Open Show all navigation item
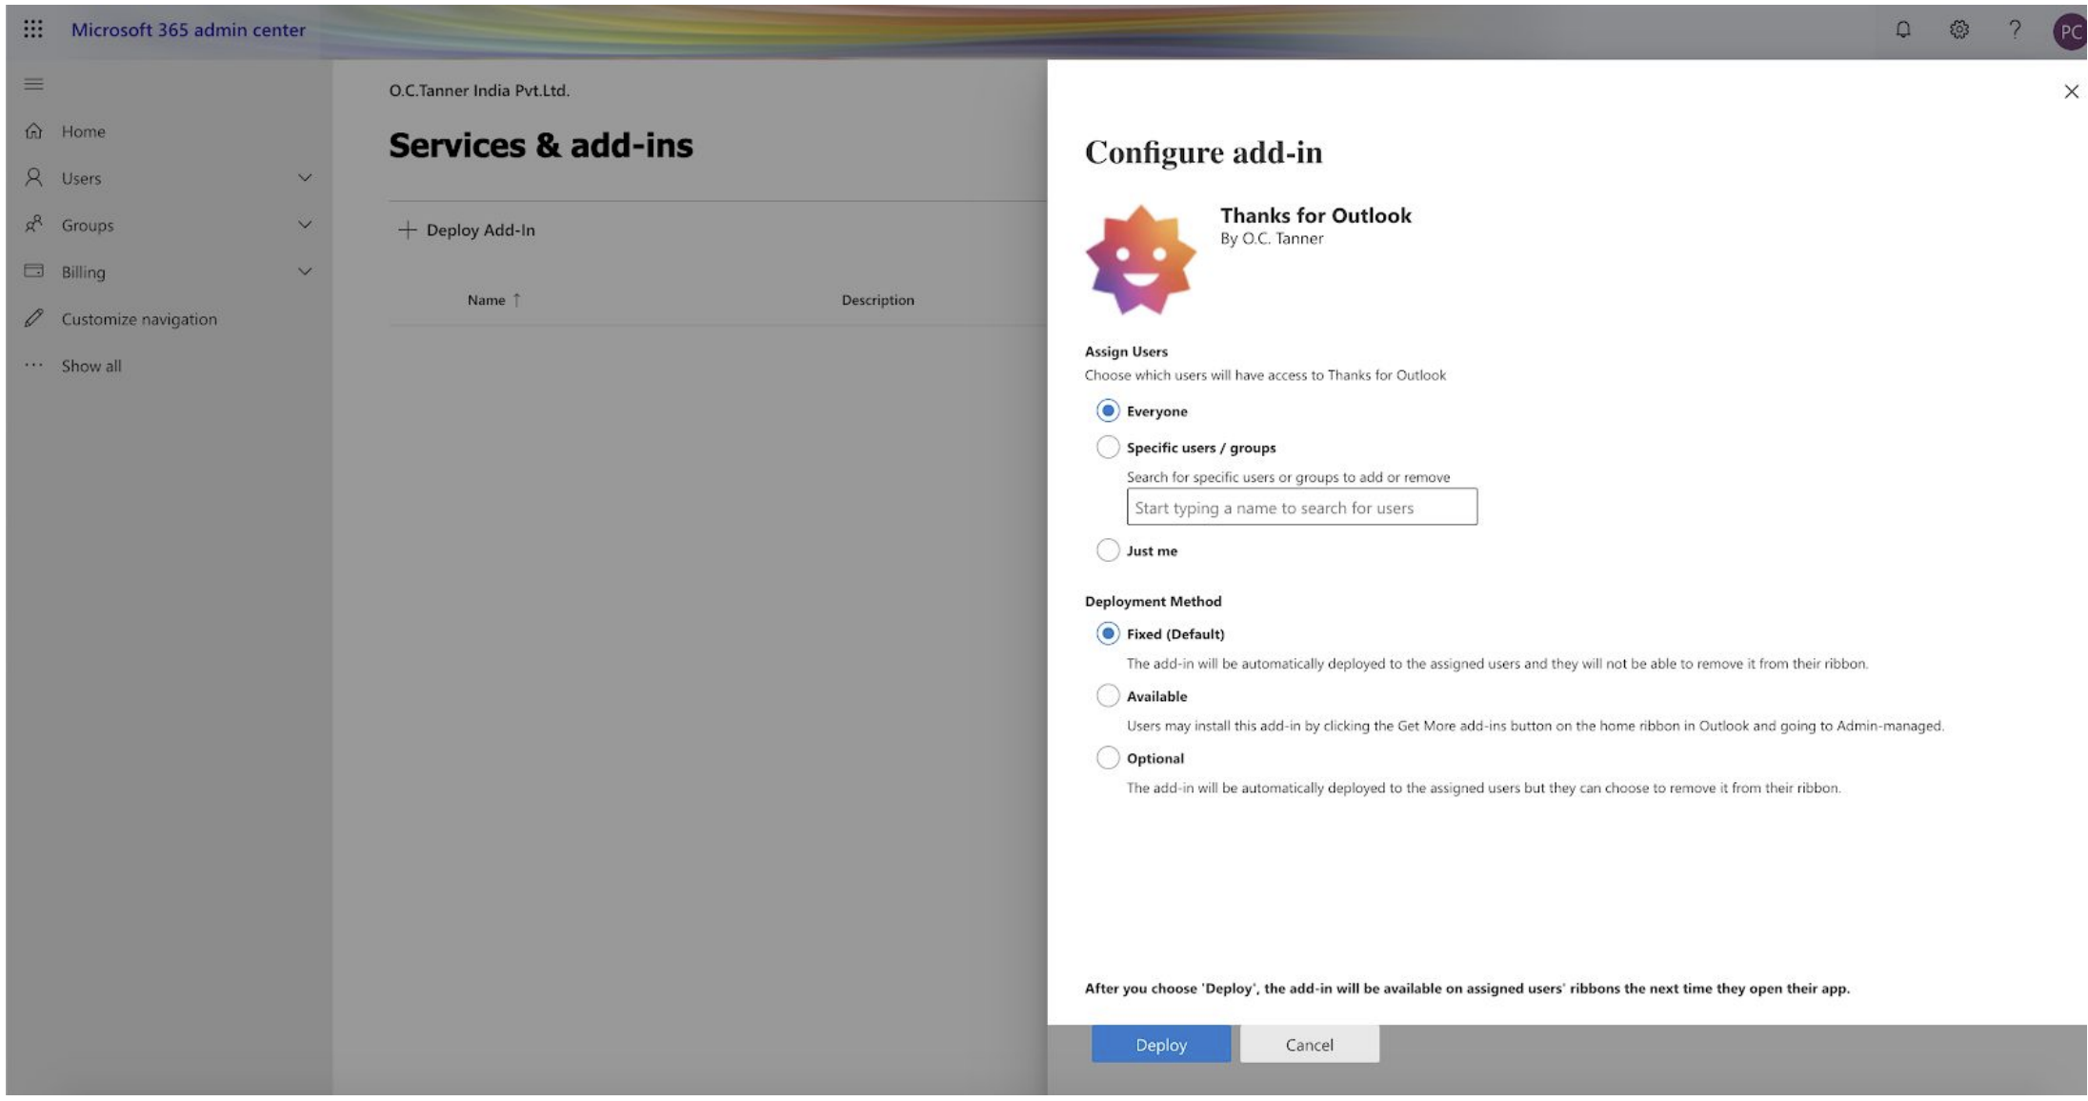 (x=90, y=366)
